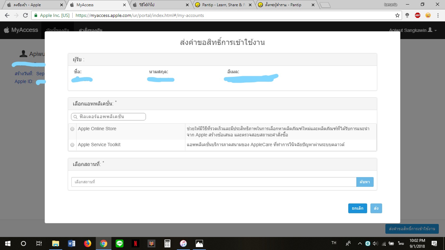The image size is (445, 250).
Task: Open the Chrome three-dot menu
Action: (438, 15)
